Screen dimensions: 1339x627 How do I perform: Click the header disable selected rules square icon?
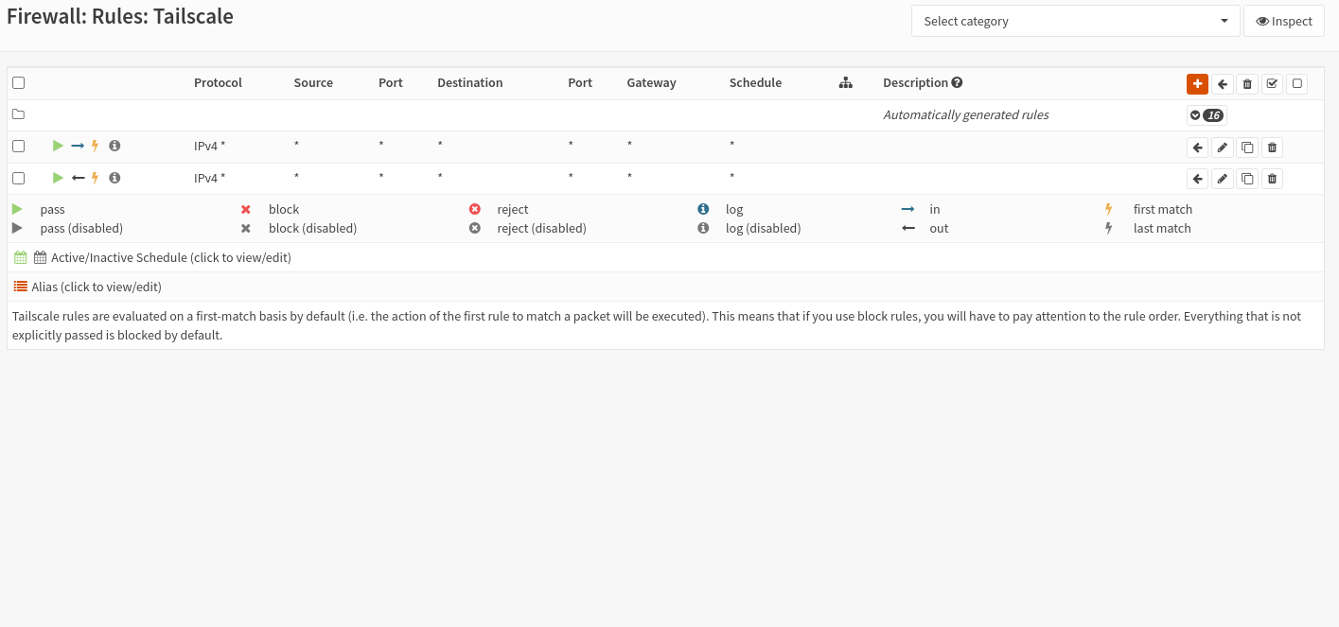[x=1296, y=83]
